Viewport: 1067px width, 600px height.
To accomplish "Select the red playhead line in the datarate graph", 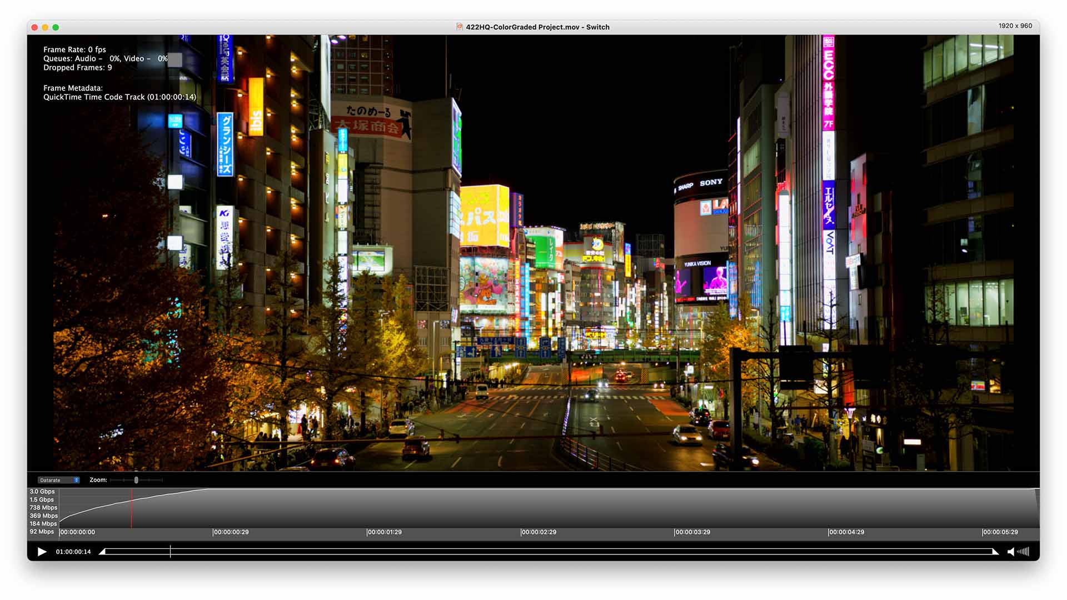I will pos(132,508).
